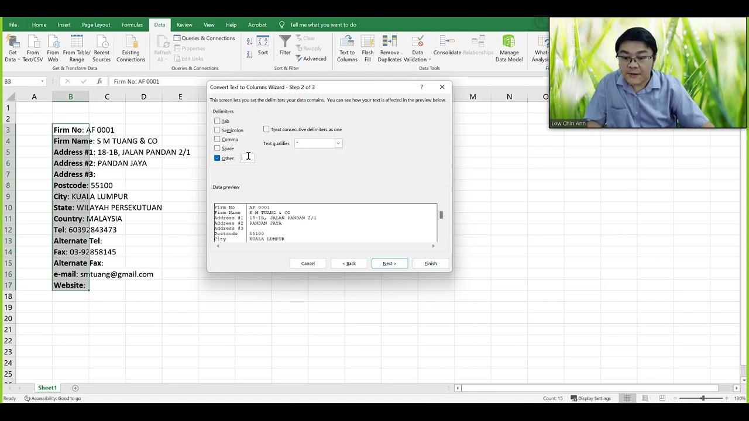Click Finish in the wizard

pos(431,263)
